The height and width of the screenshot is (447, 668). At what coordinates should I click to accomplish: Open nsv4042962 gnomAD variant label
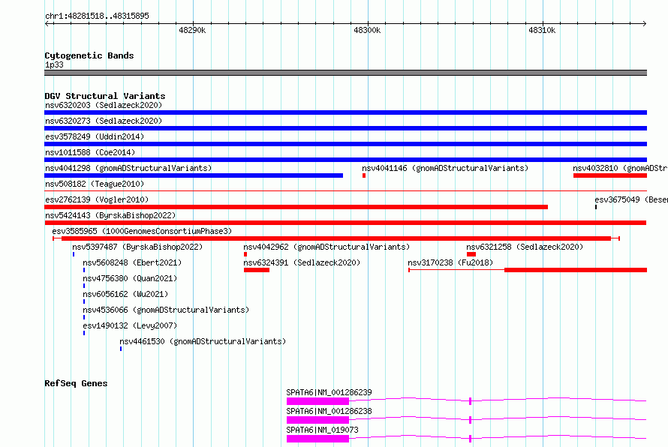tap(326, 247)
